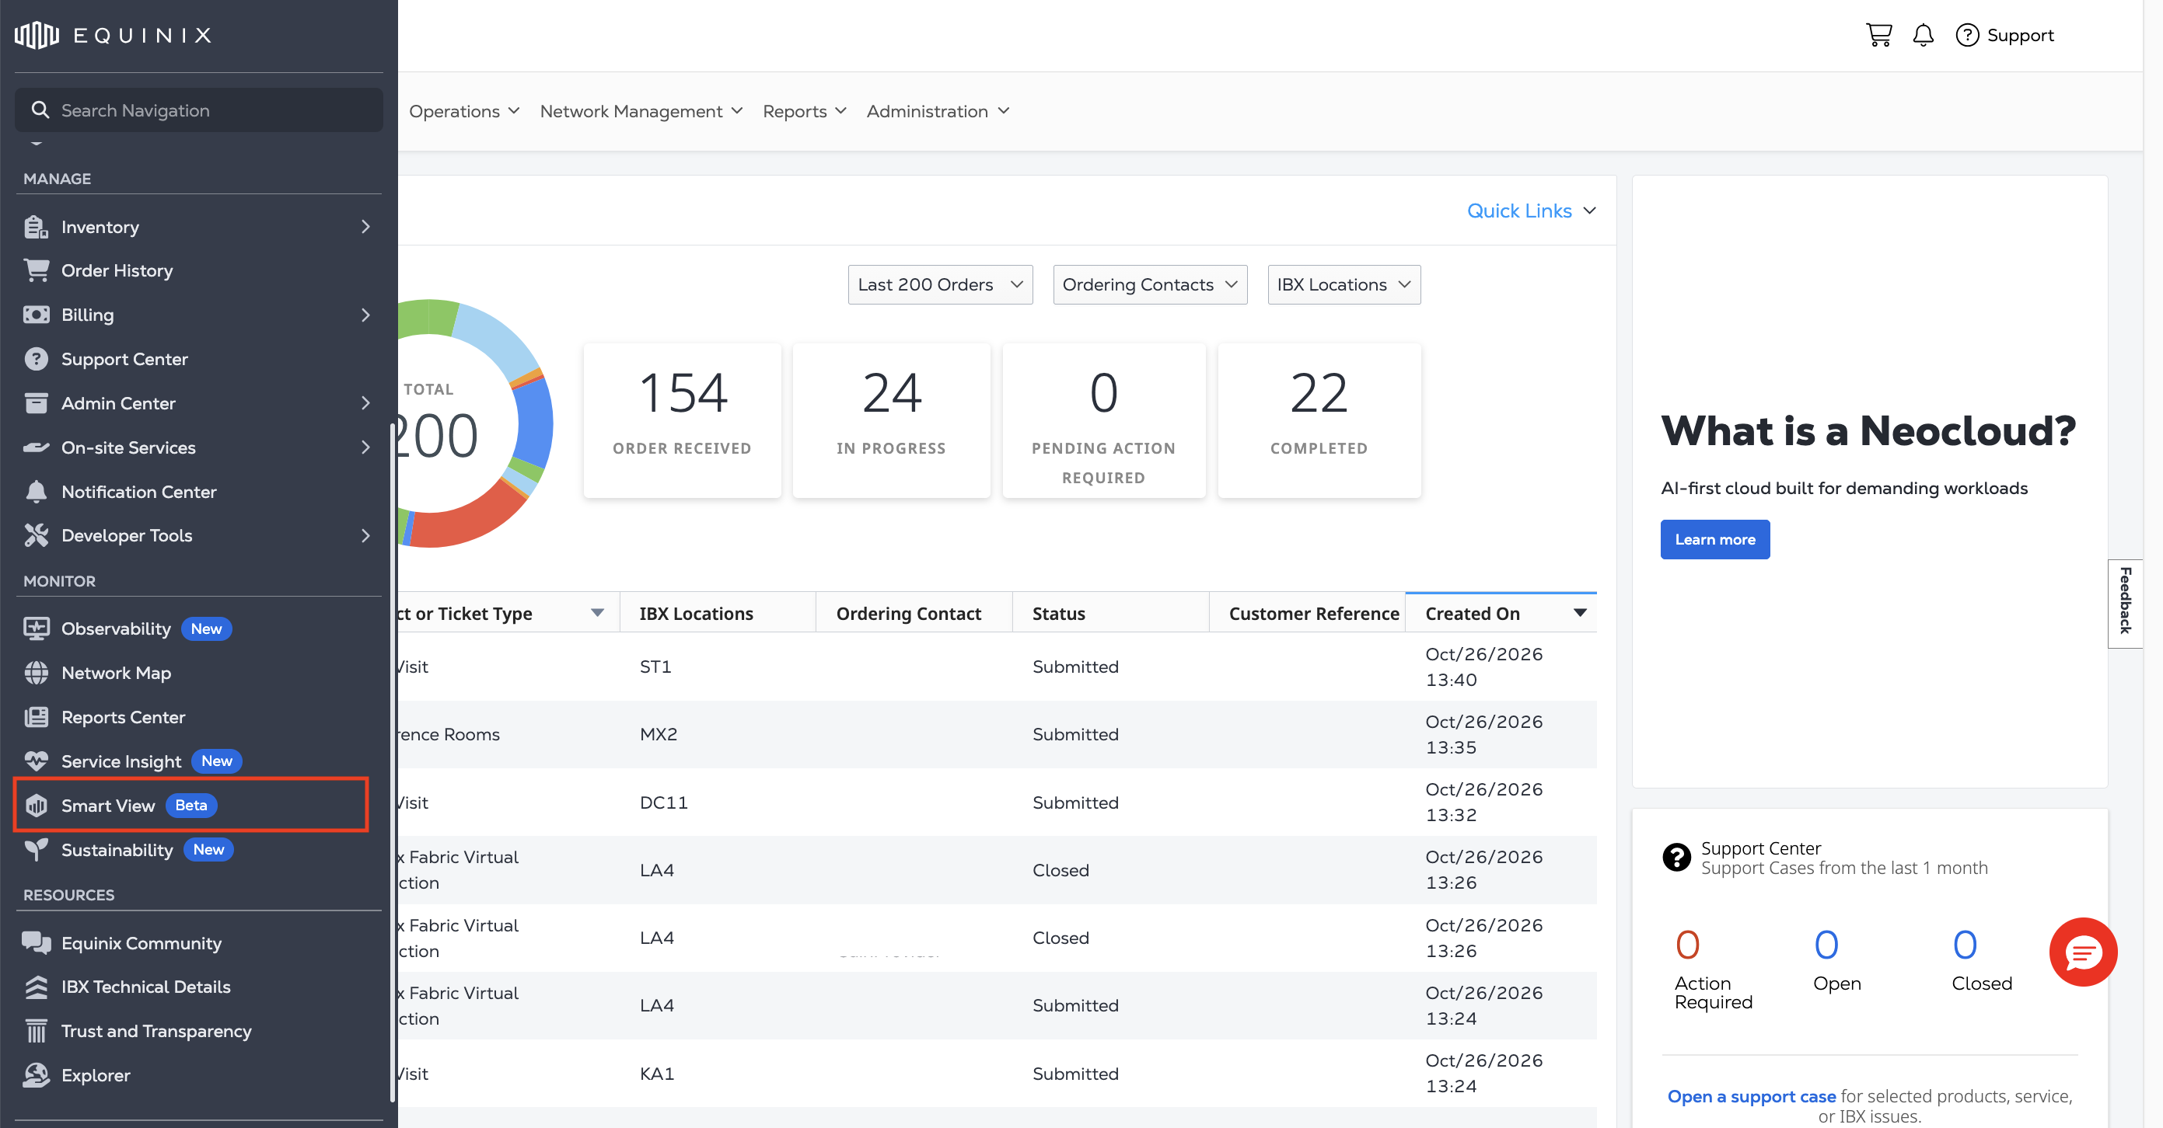Open the Feedback side tab

tap(2124, 603)
